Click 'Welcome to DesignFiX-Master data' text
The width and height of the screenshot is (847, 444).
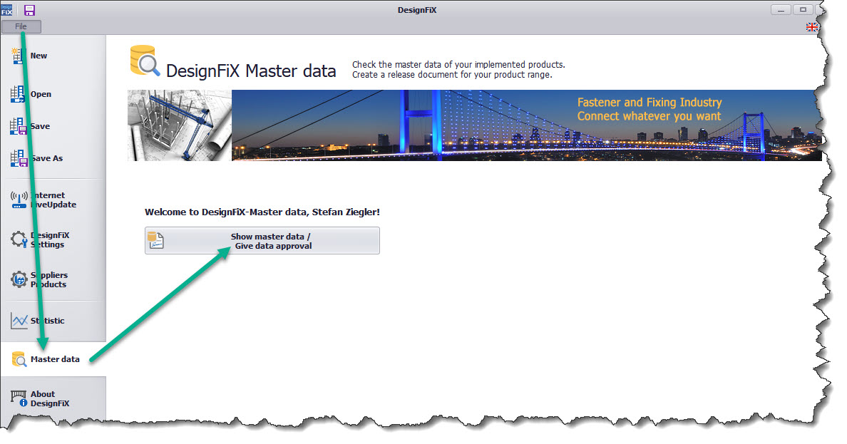point(262,212)
